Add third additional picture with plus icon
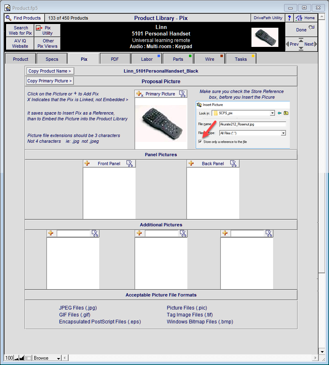The image size is (329, 365). click(x=225, y=233)
